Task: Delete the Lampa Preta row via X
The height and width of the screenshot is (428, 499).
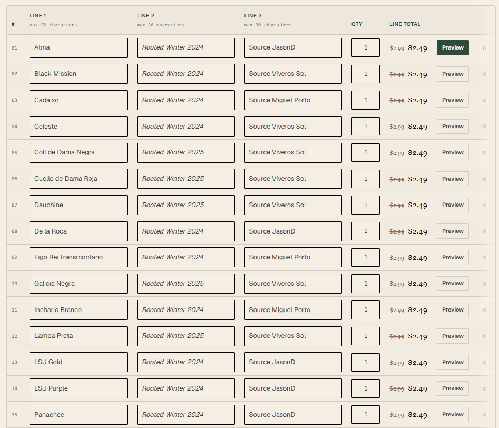Action: click(484, 336)
